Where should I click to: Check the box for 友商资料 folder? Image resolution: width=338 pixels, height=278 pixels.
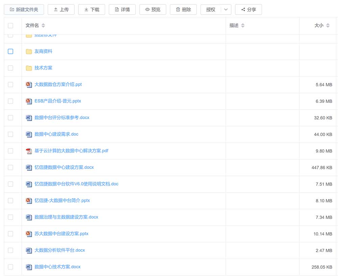click(10, 51)
